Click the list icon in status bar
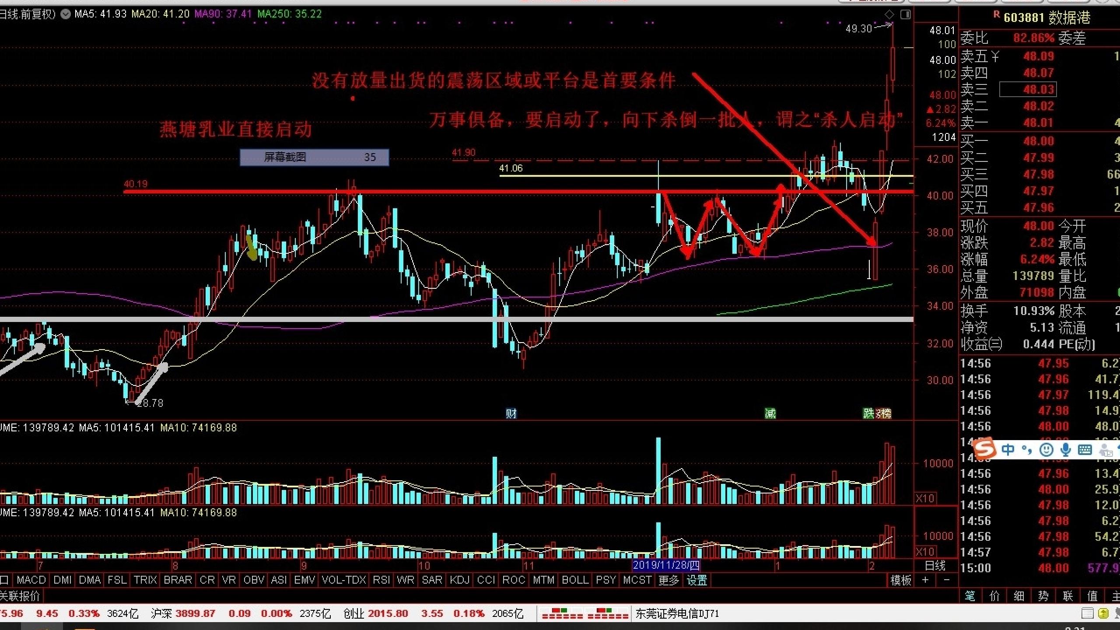 (1088, 613)
